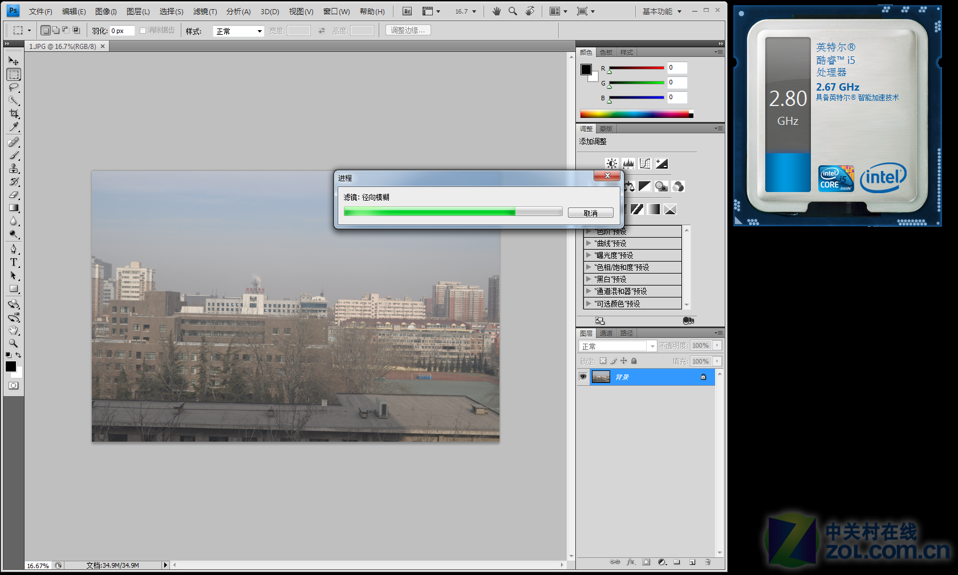The height and width of the screenshot is (575, 958).
Task: Select the Spot Healing Brush tool
Action: click(x=14, y=142)
